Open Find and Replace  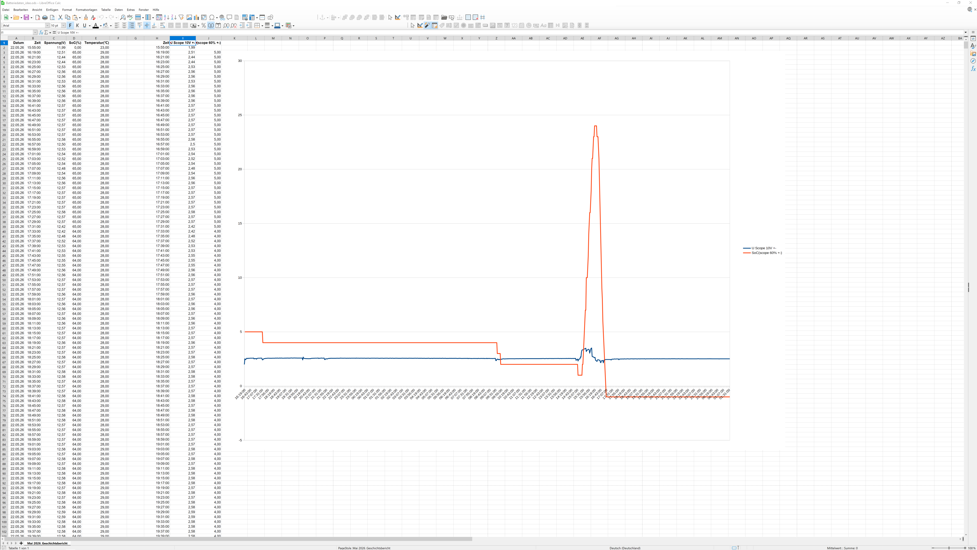pyautogui.click(x=123, y=18)
